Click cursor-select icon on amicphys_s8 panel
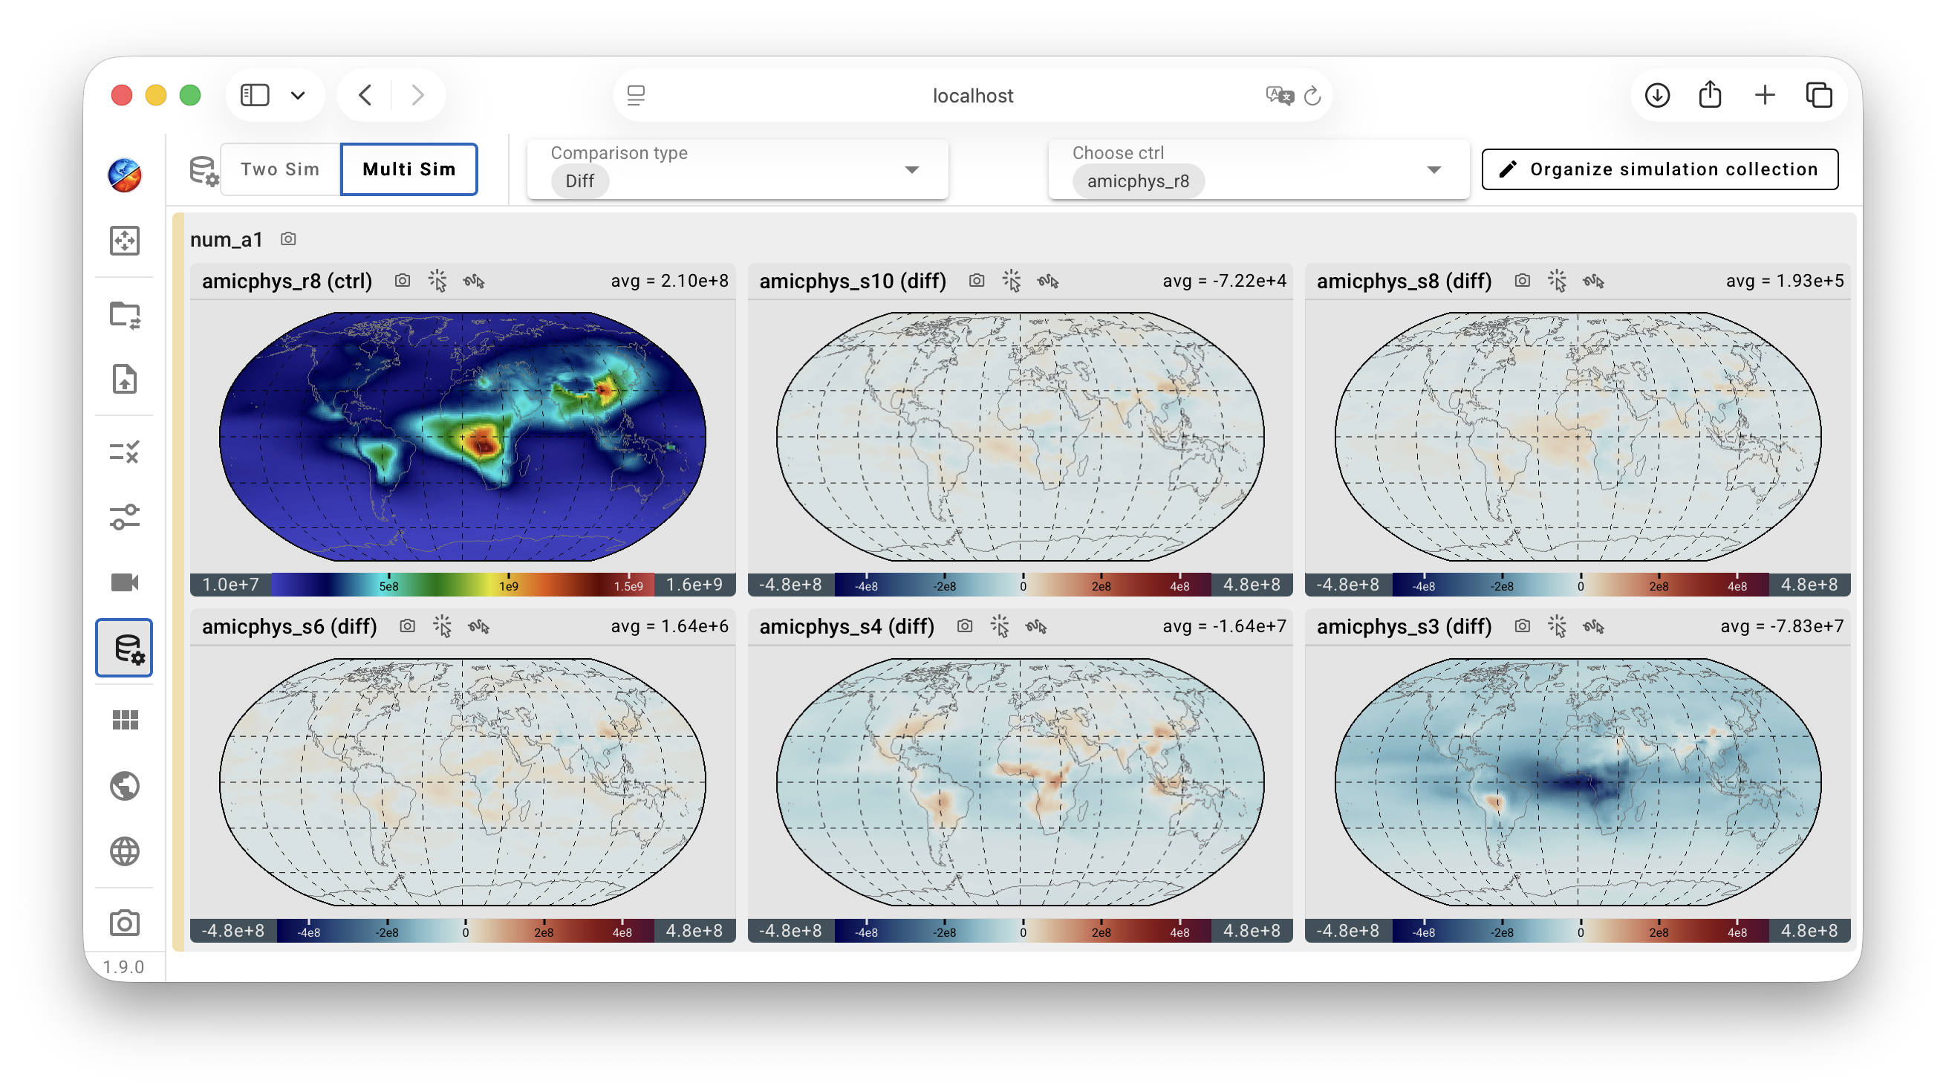 (x=1558, y=281)
